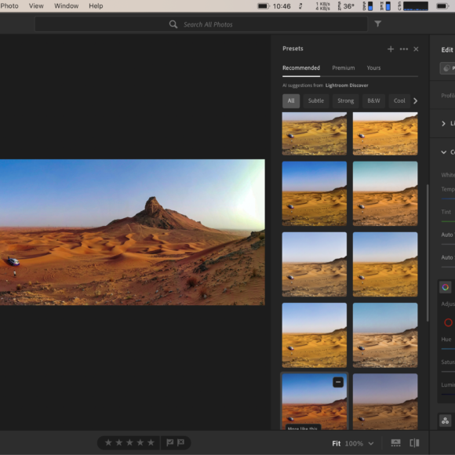Viewport: 455px width, 455px height.
Task: Click the three-circles icon in Edit panel
Action: pyautogui.click(x=445, y=420)
